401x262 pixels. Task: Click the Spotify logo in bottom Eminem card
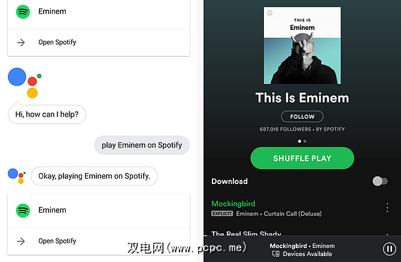[x=23, y=210]
